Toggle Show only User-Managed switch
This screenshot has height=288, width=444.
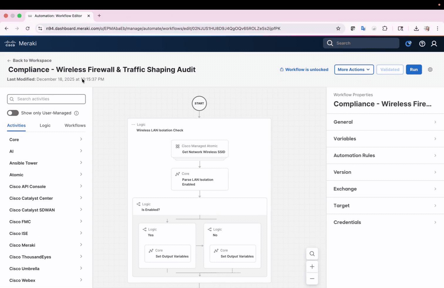click(x=13, y=113)
